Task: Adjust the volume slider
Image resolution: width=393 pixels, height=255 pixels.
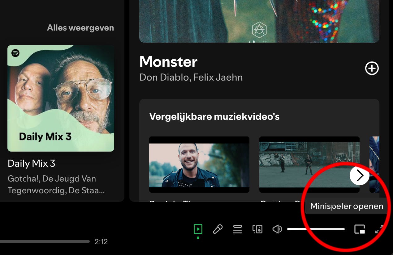Action: (x=316, y=229)
